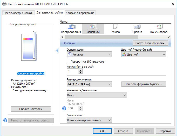Switch to Конфиг./О программе tab
This screenshot has height=136, width=177.
[80, 13]
